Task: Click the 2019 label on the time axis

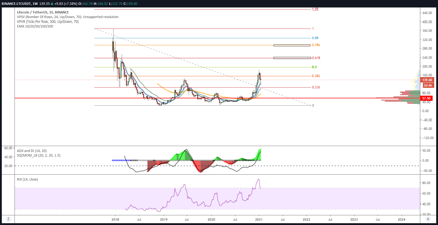Action: tap(164, 219)
